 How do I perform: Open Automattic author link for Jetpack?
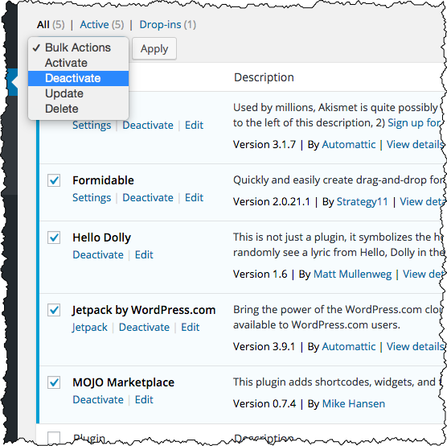pyautogui.click(x=349, y=347)
